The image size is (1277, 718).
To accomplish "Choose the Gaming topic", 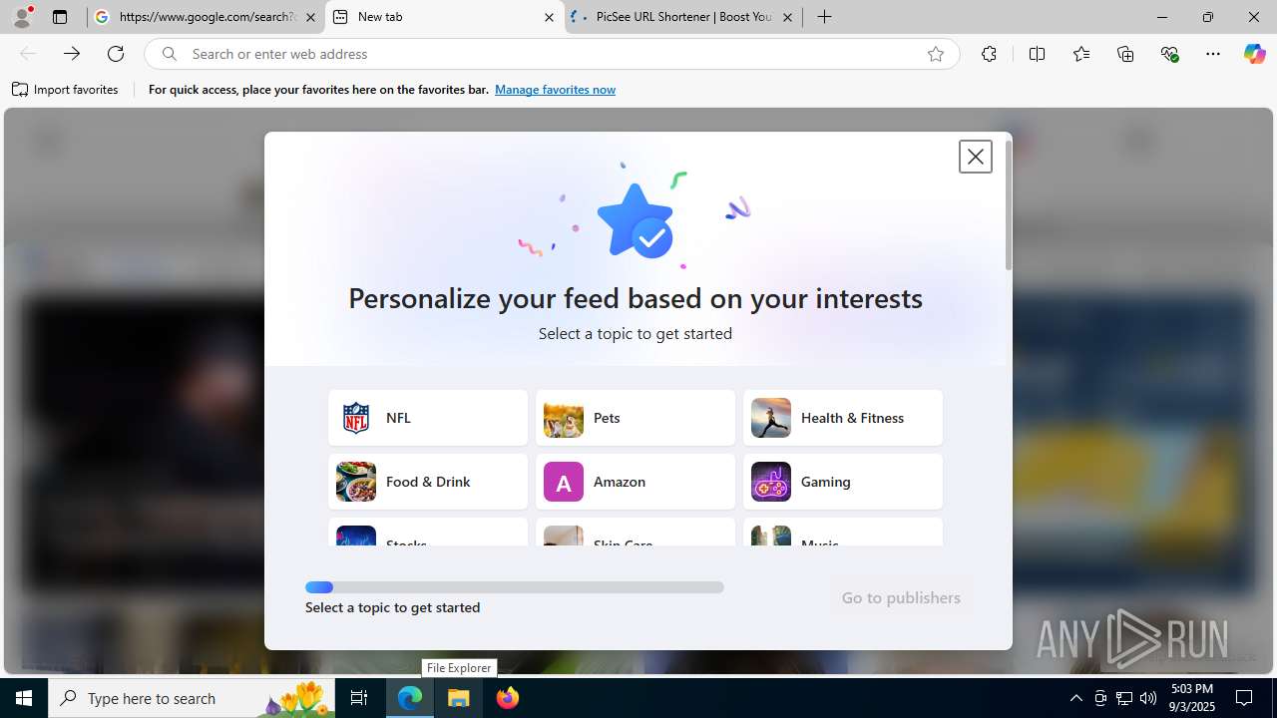I will 843,482.
